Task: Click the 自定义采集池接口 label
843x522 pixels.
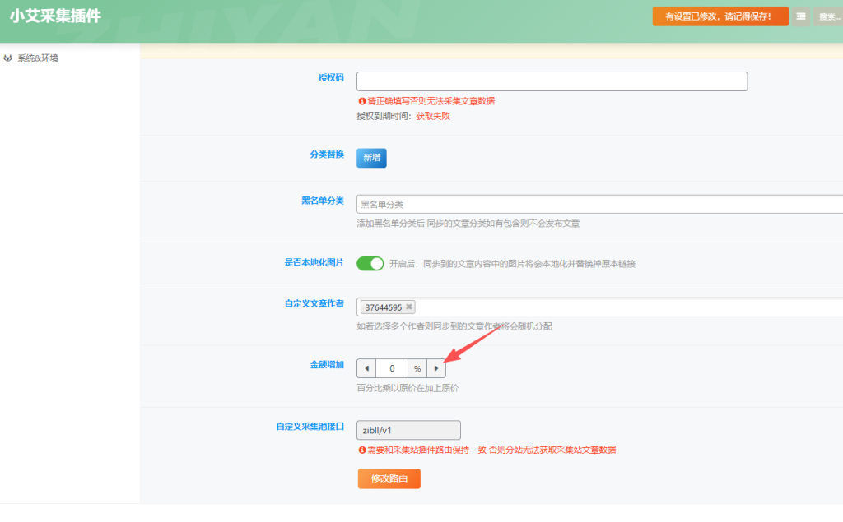Action: click(x=310, y=427)
